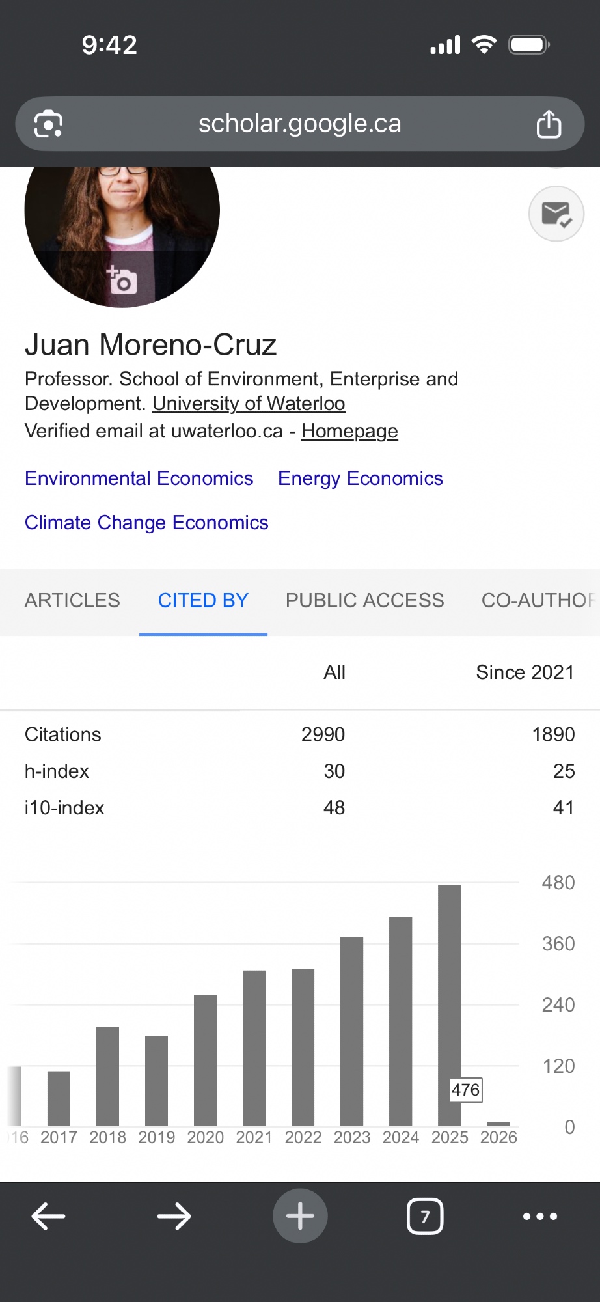Viewport: 600px width, 1302px height.
Task: Visit the author's Homepage link
Action: click(x=349, y=431)
